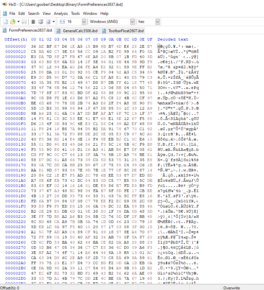
Task: Click byte C5 starting row 00000010
Action: coord(34,52)
